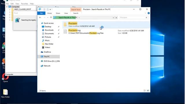185x104 pixels.
Task: Select This PC in the navigation pane
Action: pyautogui.click(x=49, y=57)
